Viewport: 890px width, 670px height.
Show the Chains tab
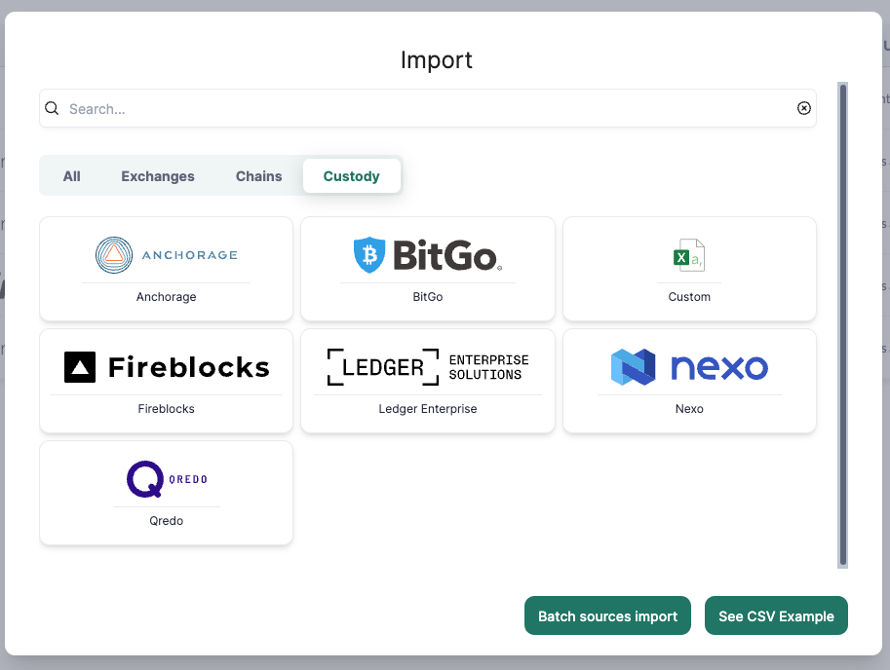click(x=259, y=176)
